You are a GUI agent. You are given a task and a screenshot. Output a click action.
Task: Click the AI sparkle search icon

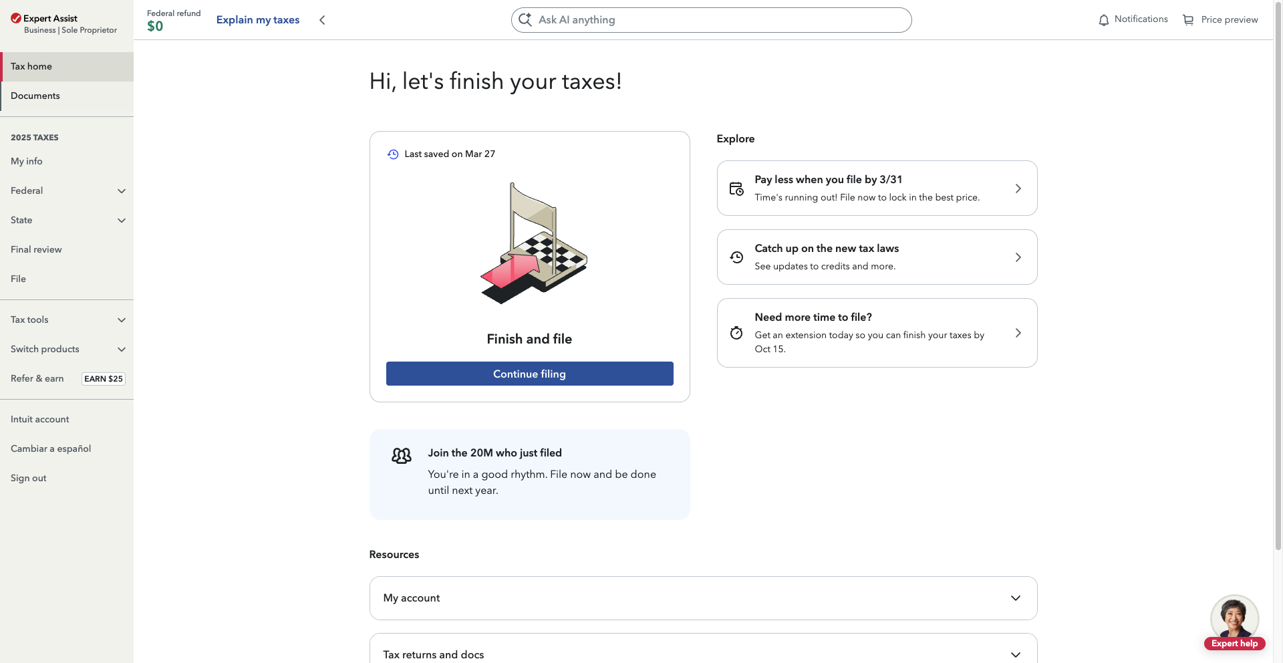pos(525,20)
